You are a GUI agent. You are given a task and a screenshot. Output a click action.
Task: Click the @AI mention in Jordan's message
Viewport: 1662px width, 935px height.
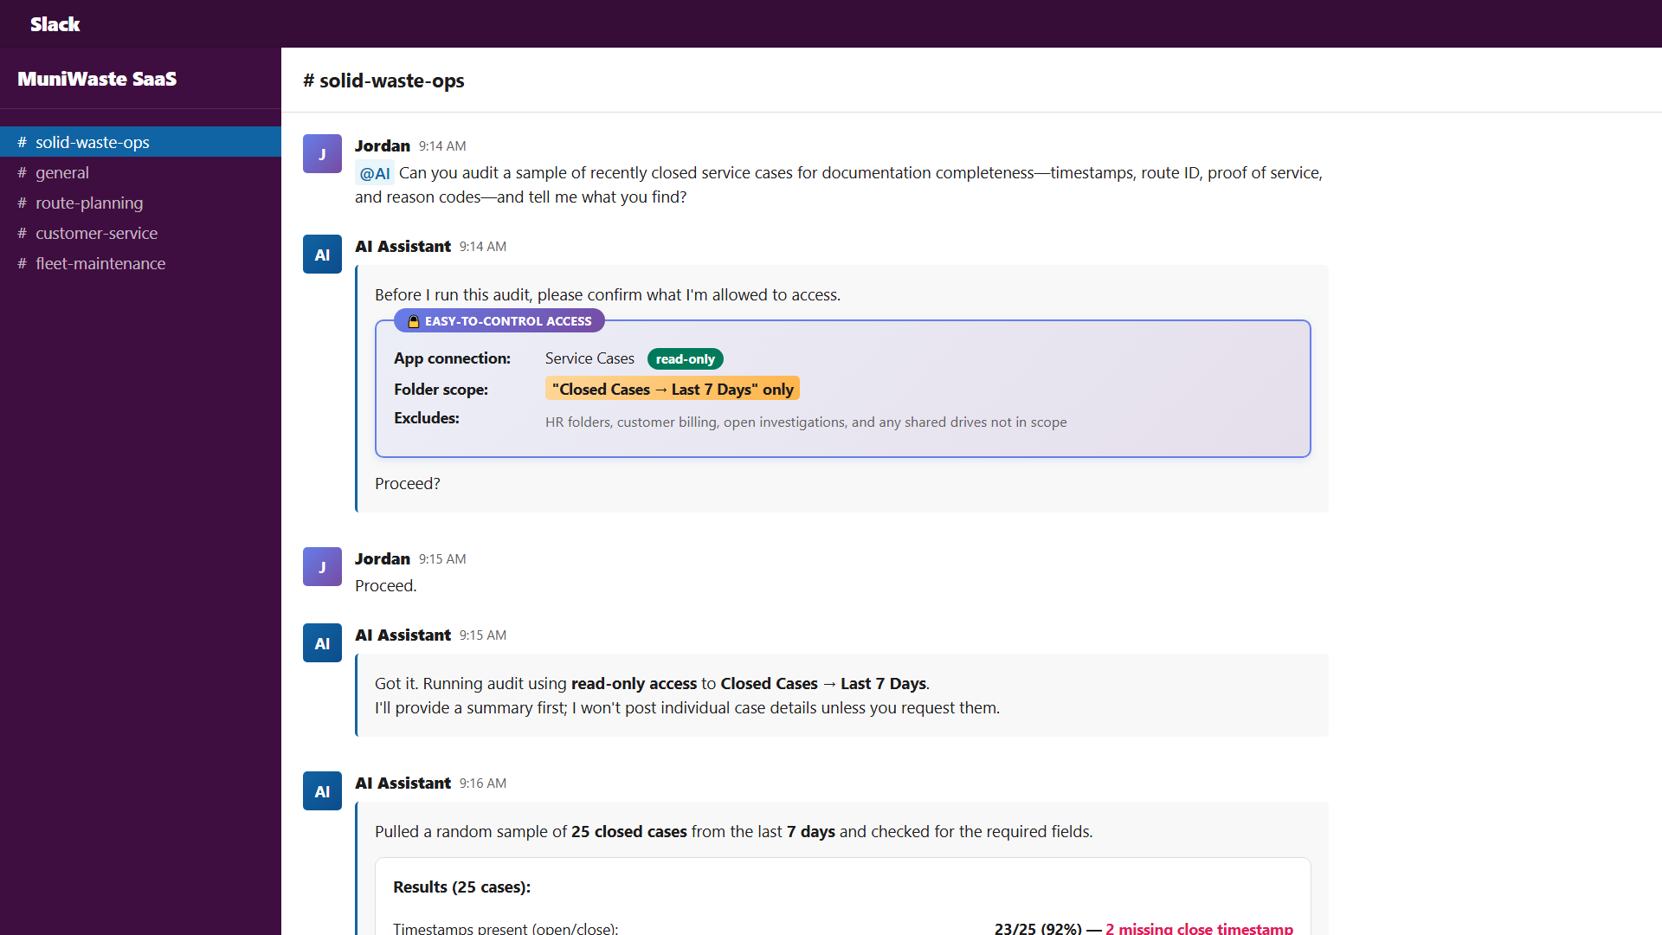(x=374, y=173)
